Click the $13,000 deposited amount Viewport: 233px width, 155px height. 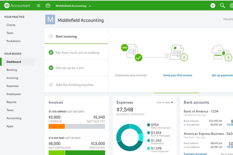[x=98, y=144]
